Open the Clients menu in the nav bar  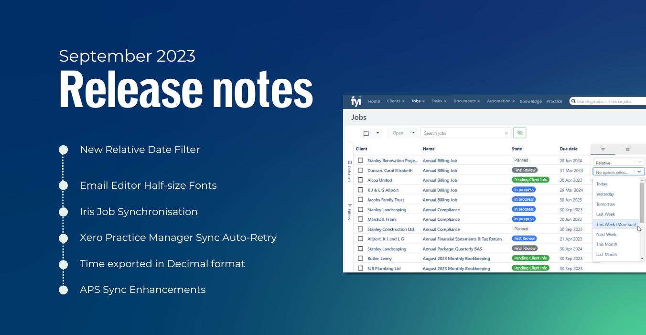396,101
